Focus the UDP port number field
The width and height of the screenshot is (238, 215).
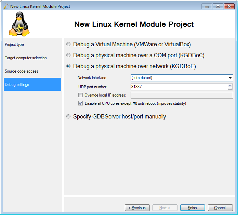179,87
